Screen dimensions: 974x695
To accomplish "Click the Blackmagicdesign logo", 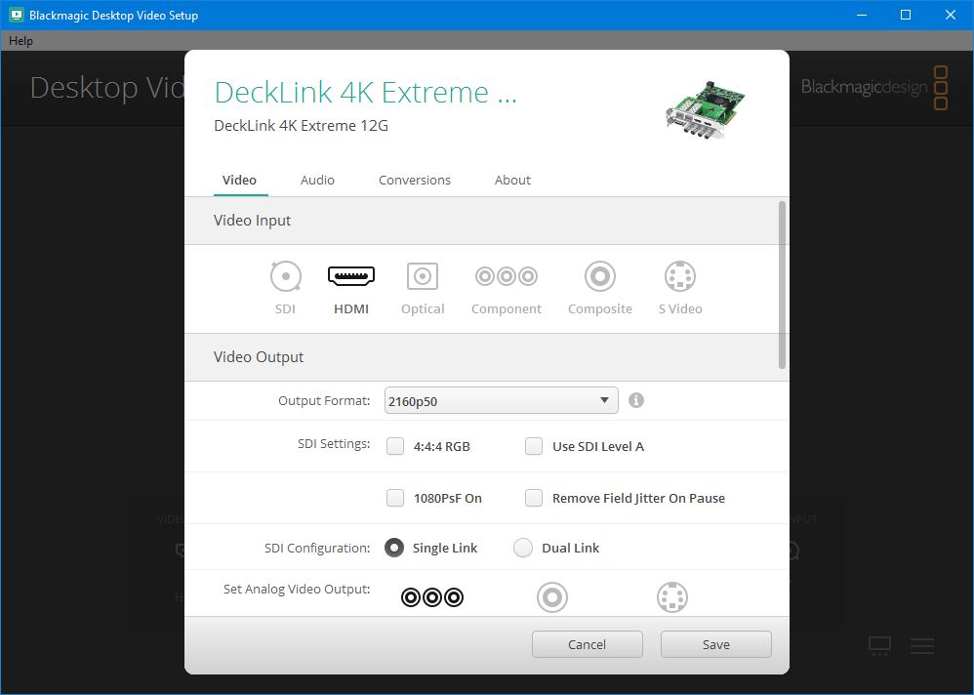I will pyautogui.click(x=874, y=88).
